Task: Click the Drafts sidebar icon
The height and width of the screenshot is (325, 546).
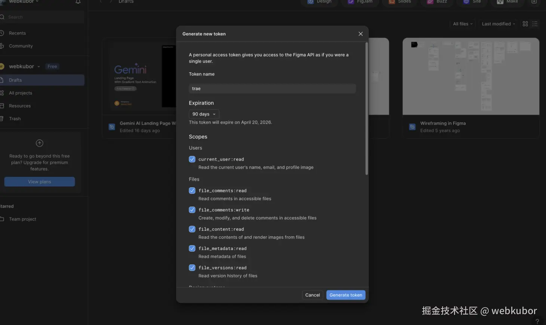Action: [x=2, y=80]
